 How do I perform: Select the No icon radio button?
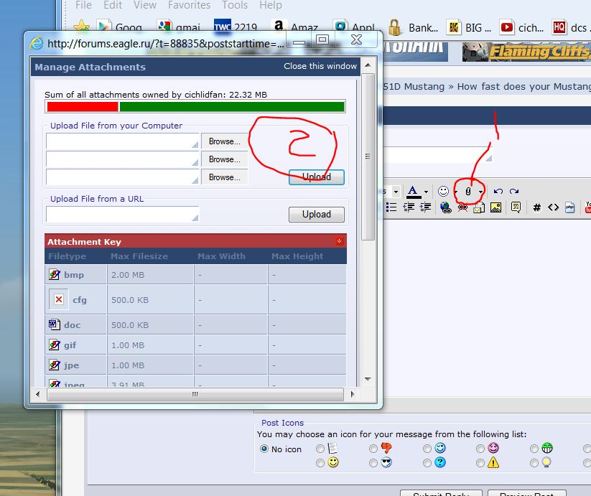tap(264, 449)
